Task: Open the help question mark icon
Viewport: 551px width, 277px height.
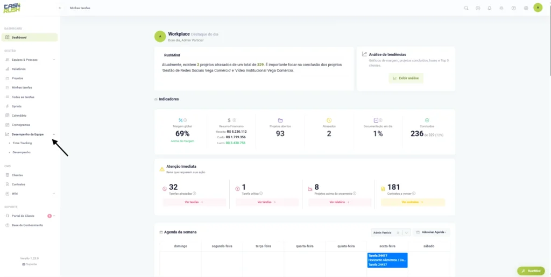Action: [x=514, y=8]
